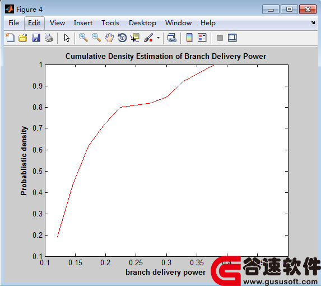321x286 pixels.
Task: Click the x-axis tick label 0.25
Action: [x=136, y=262]
